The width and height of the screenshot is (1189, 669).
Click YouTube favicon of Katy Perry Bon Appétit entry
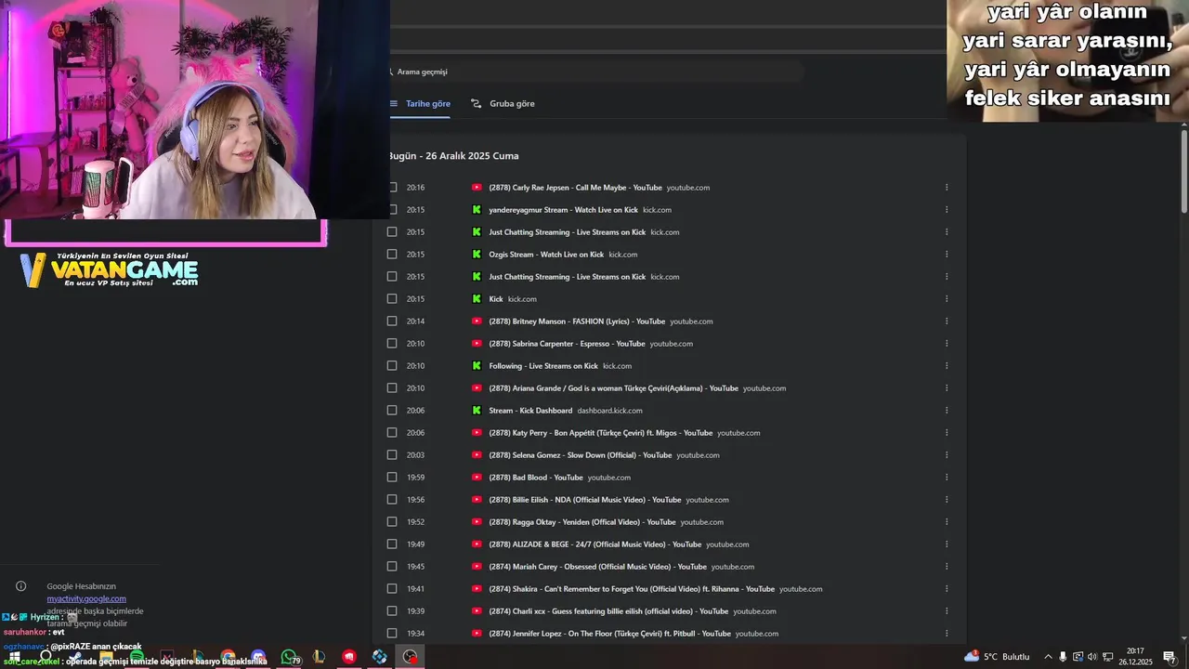pos(477,433)
